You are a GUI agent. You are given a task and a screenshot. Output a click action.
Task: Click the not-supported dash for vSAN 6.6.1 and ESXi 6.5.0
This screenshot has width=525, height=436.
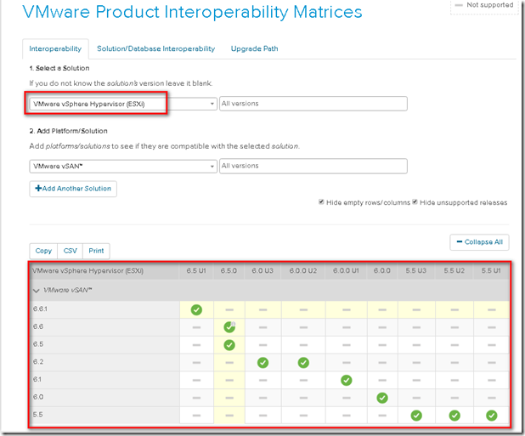click(x=229, y=309)
